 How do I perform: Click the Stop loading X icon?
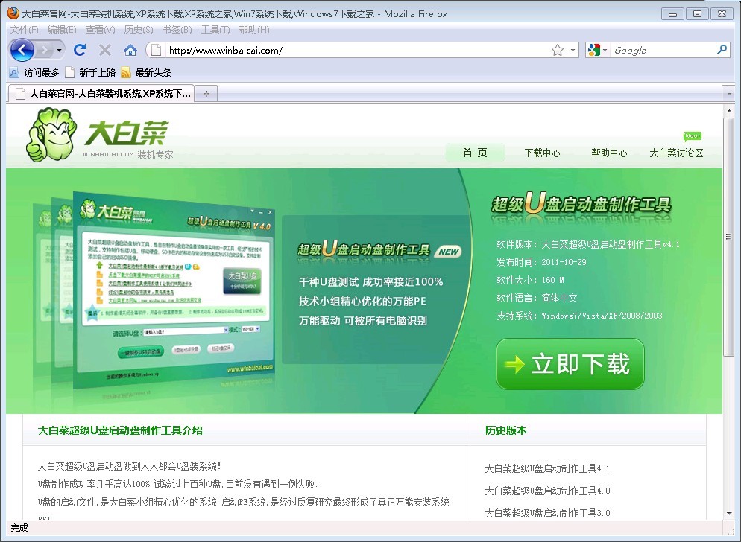[x=105, y=50]
